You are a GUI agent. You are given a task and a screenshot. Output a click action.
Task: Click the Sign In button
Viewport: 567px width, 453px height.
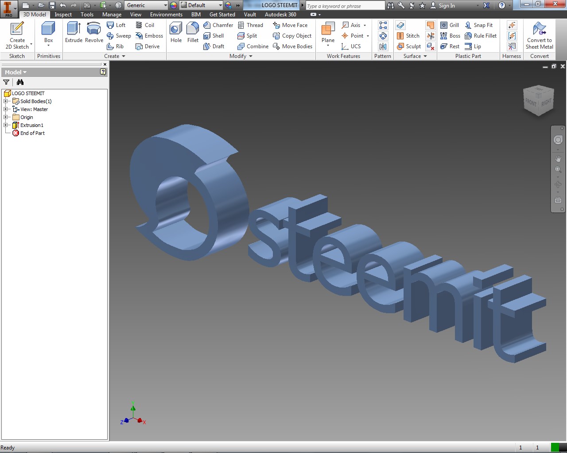point(443,5)
